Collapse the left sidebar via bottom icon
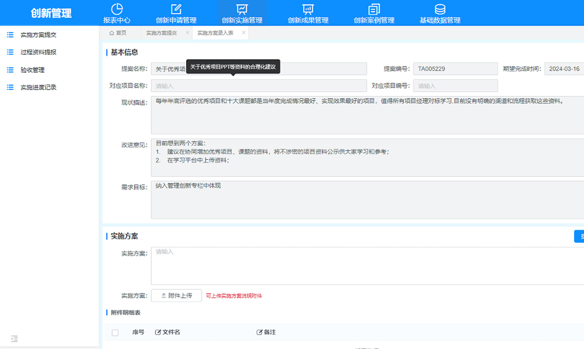 15,338
